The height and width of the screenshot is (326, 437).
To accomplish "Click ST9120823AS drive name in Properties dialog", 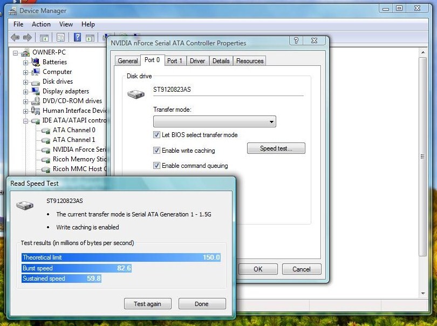I will (x=172, y=90).
